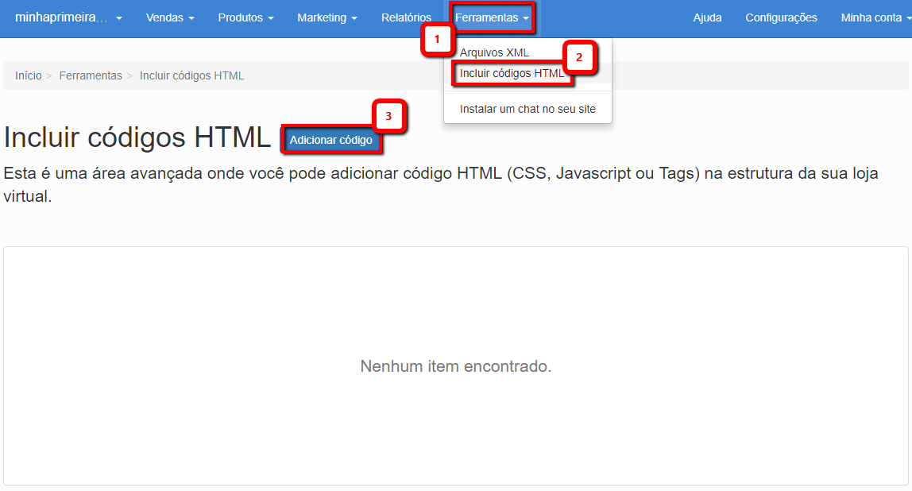Select Instalar um chat no seu site

coord(527,109)
